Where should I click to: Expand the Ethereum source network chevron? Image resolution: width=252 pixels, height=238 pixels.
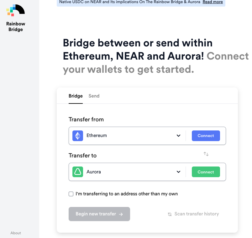(178, 136)
